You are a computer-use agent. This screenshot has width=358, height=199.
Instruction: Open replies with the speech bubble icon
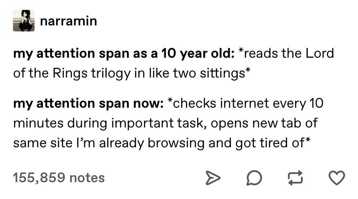tap(253, 177)
